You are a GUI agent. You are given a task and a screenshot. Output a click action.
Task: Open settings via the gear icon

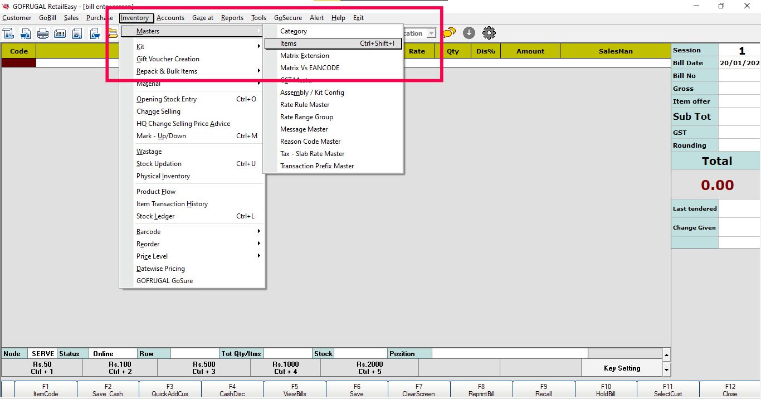489,33
